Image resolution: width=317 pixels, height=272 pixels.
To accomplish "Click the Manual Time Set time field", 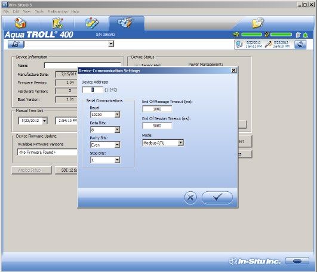I will pyautogui.click(x=66, y=121).
